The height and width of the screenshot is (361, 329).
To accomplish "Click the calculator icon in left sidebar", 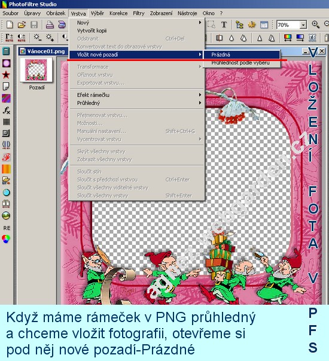I will [x=6, y=51].
